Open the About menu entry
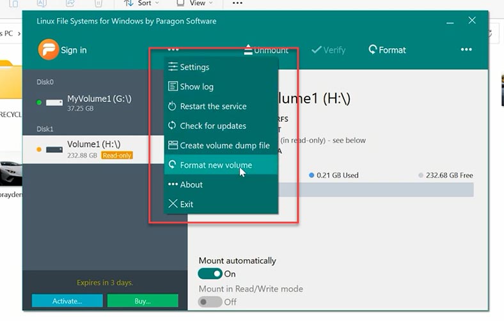504x321 pixels. click(x=221, y=184)
